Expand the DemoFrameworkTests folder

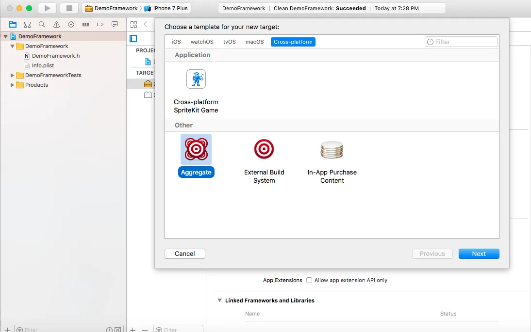12,75
